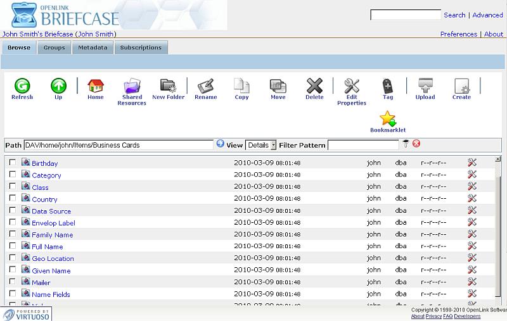
Task: Click the Bookmarklet star icon
Action: pos(388,119)
